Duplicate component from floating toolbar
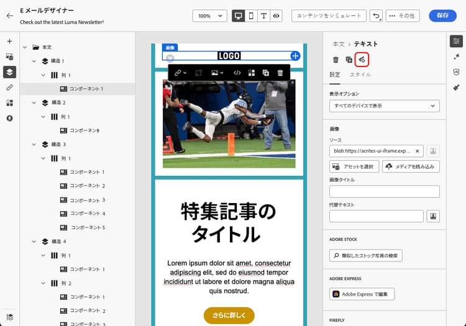 266,73
